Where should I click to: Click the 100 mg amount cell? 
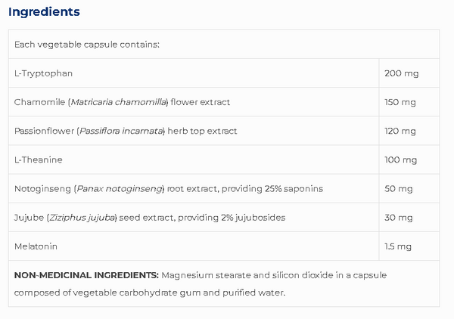409,160
